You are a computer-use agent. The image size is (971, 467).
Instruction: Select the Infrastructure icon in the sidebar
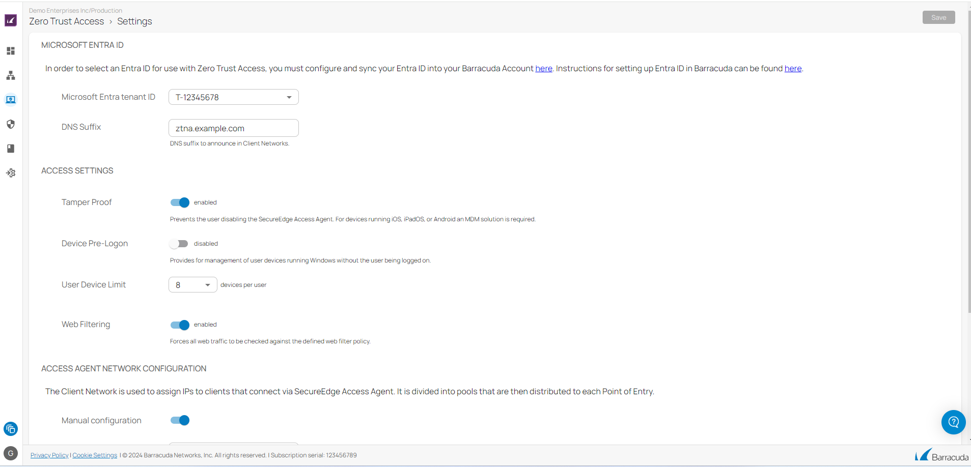11,75
